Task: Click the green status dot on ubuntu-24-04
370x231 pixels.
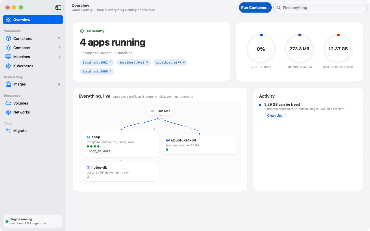Action: [167, 150]
